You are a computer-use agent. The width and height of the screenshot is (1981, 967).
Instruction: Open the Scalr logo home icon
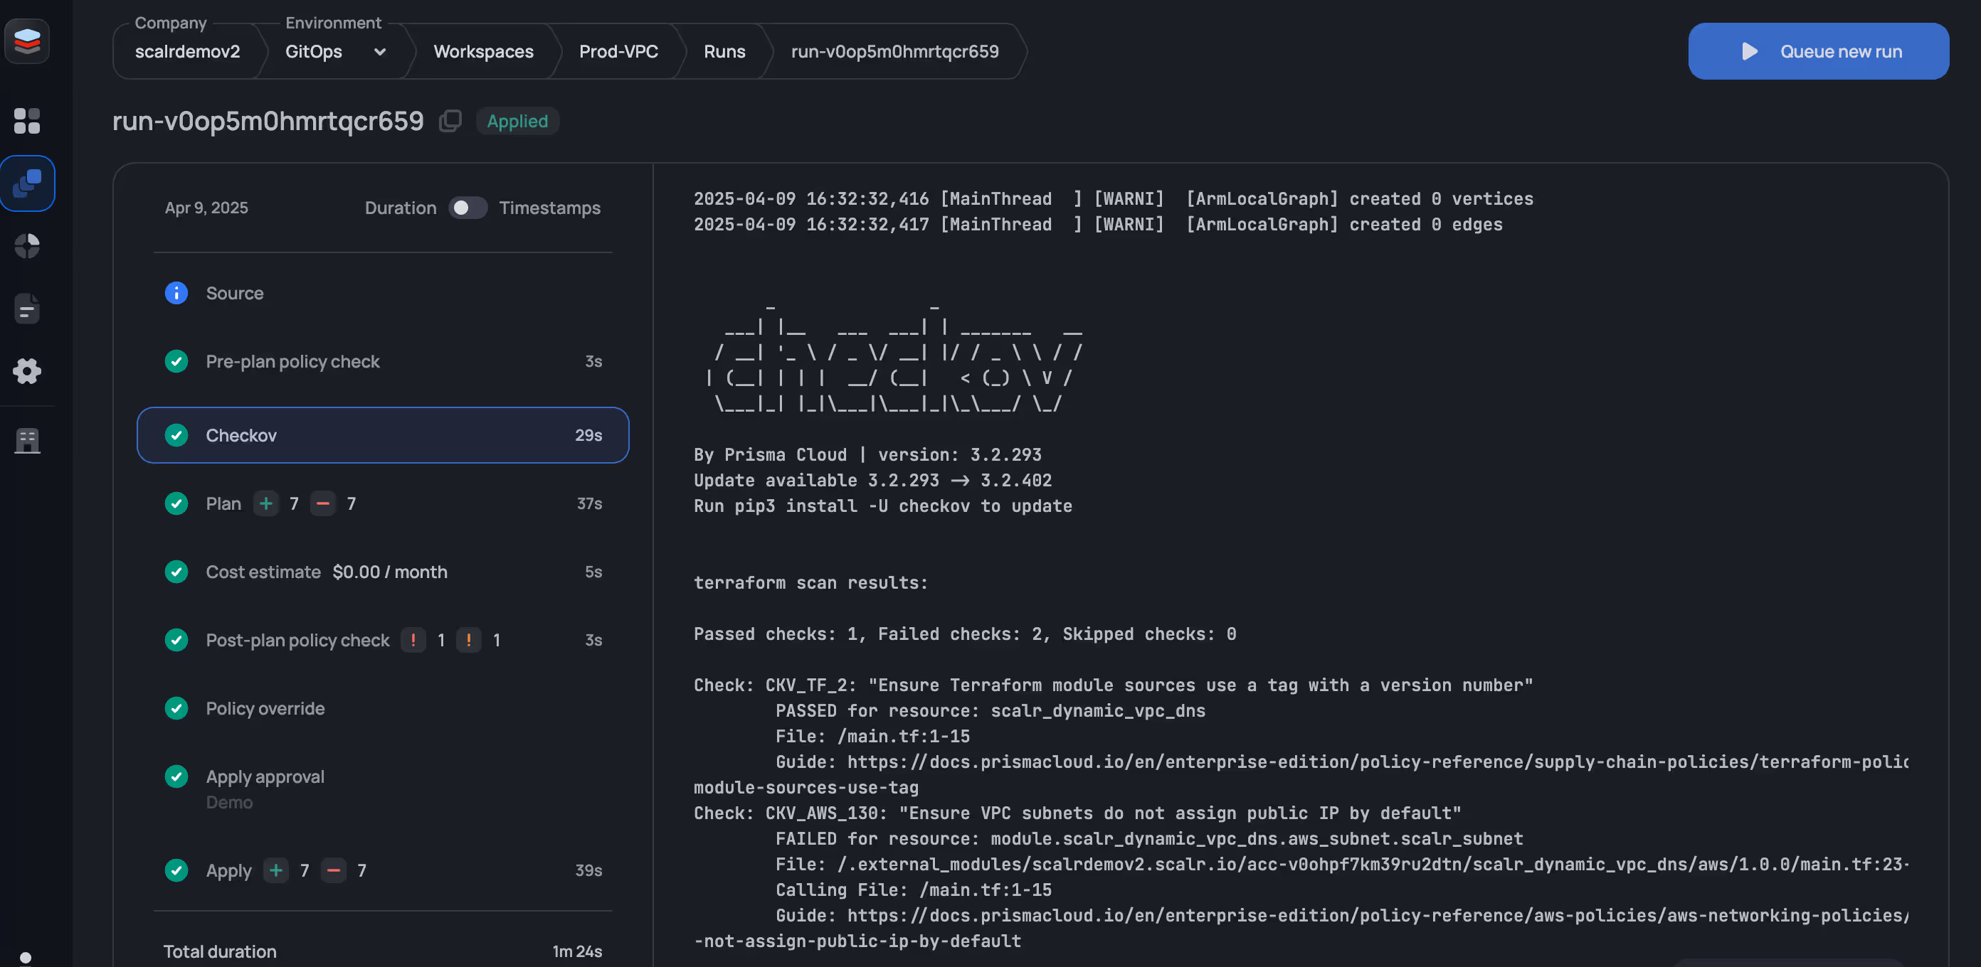click(x=27, y=41)
